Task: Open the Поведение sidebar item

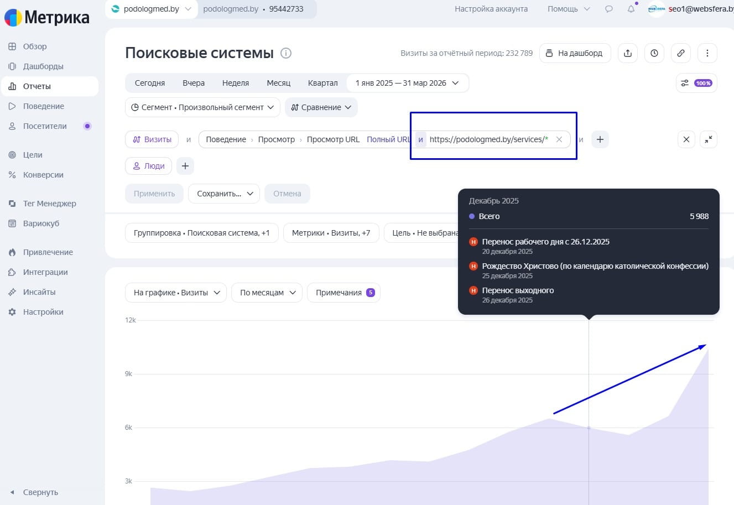Action: 44,106
